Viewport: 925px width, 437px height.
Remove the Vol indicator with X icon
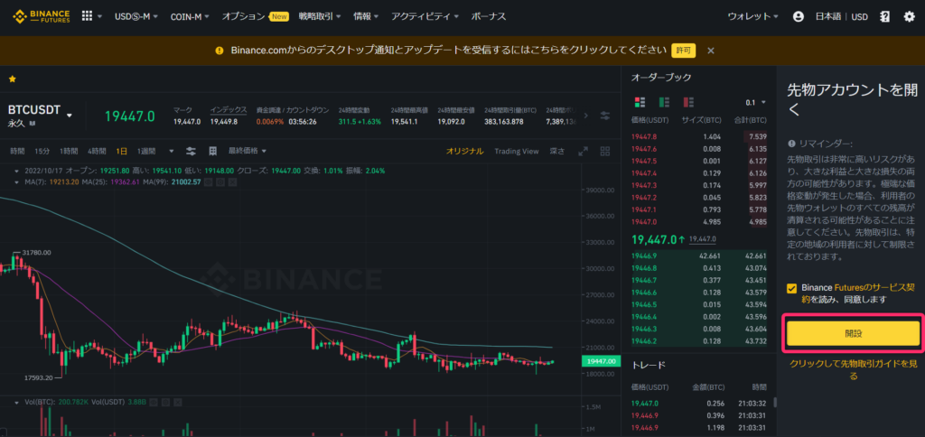tap(176, 402)
